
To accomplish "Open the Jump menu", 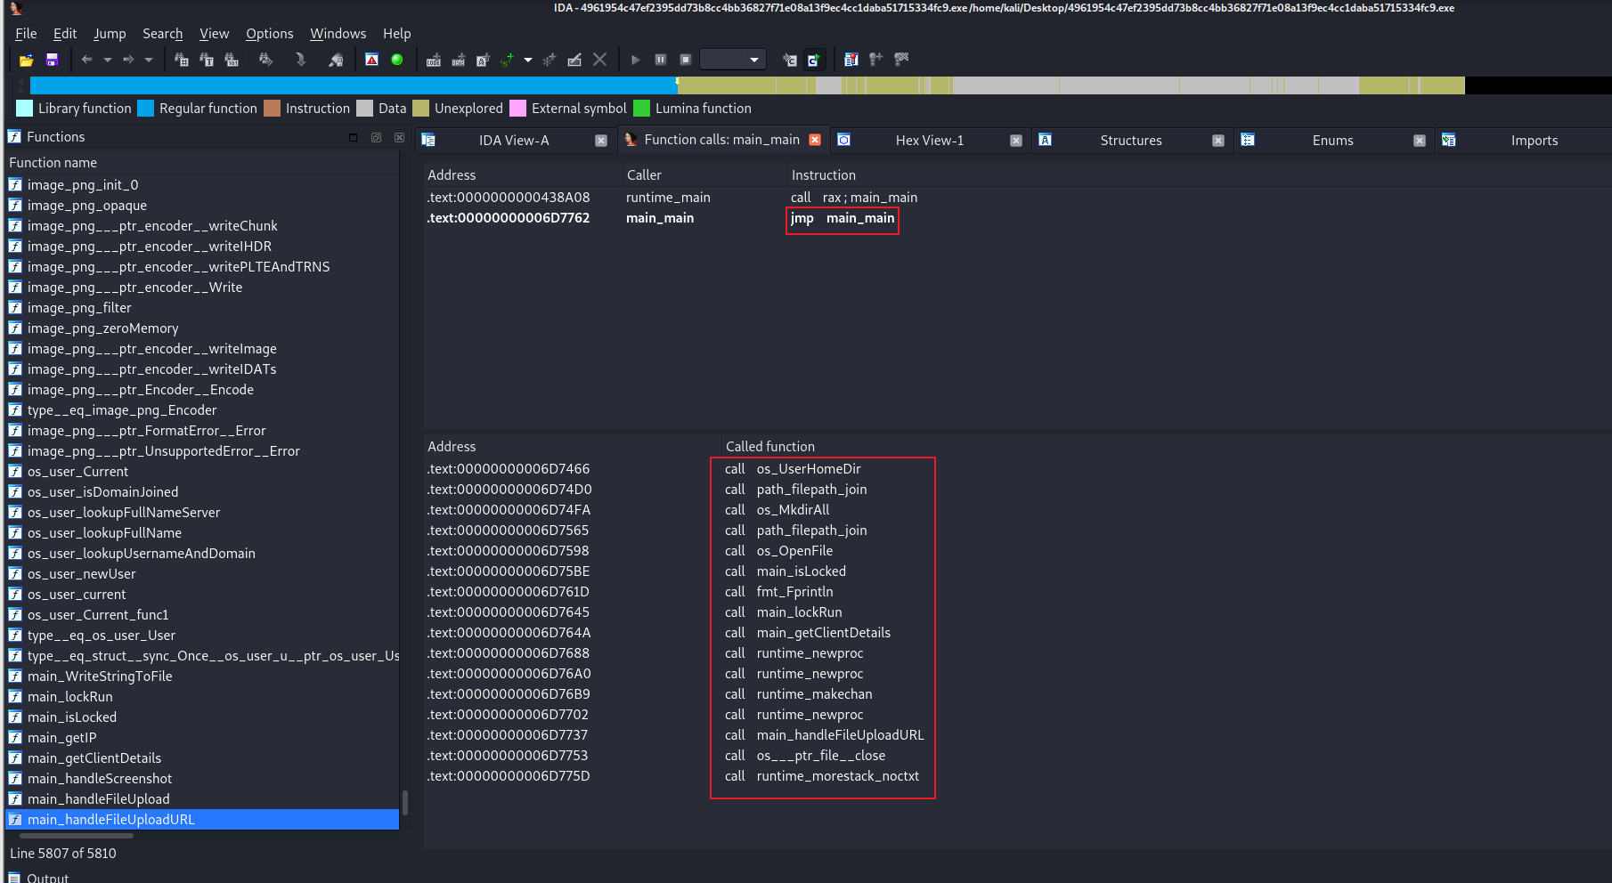I will [x=110, y=34].
